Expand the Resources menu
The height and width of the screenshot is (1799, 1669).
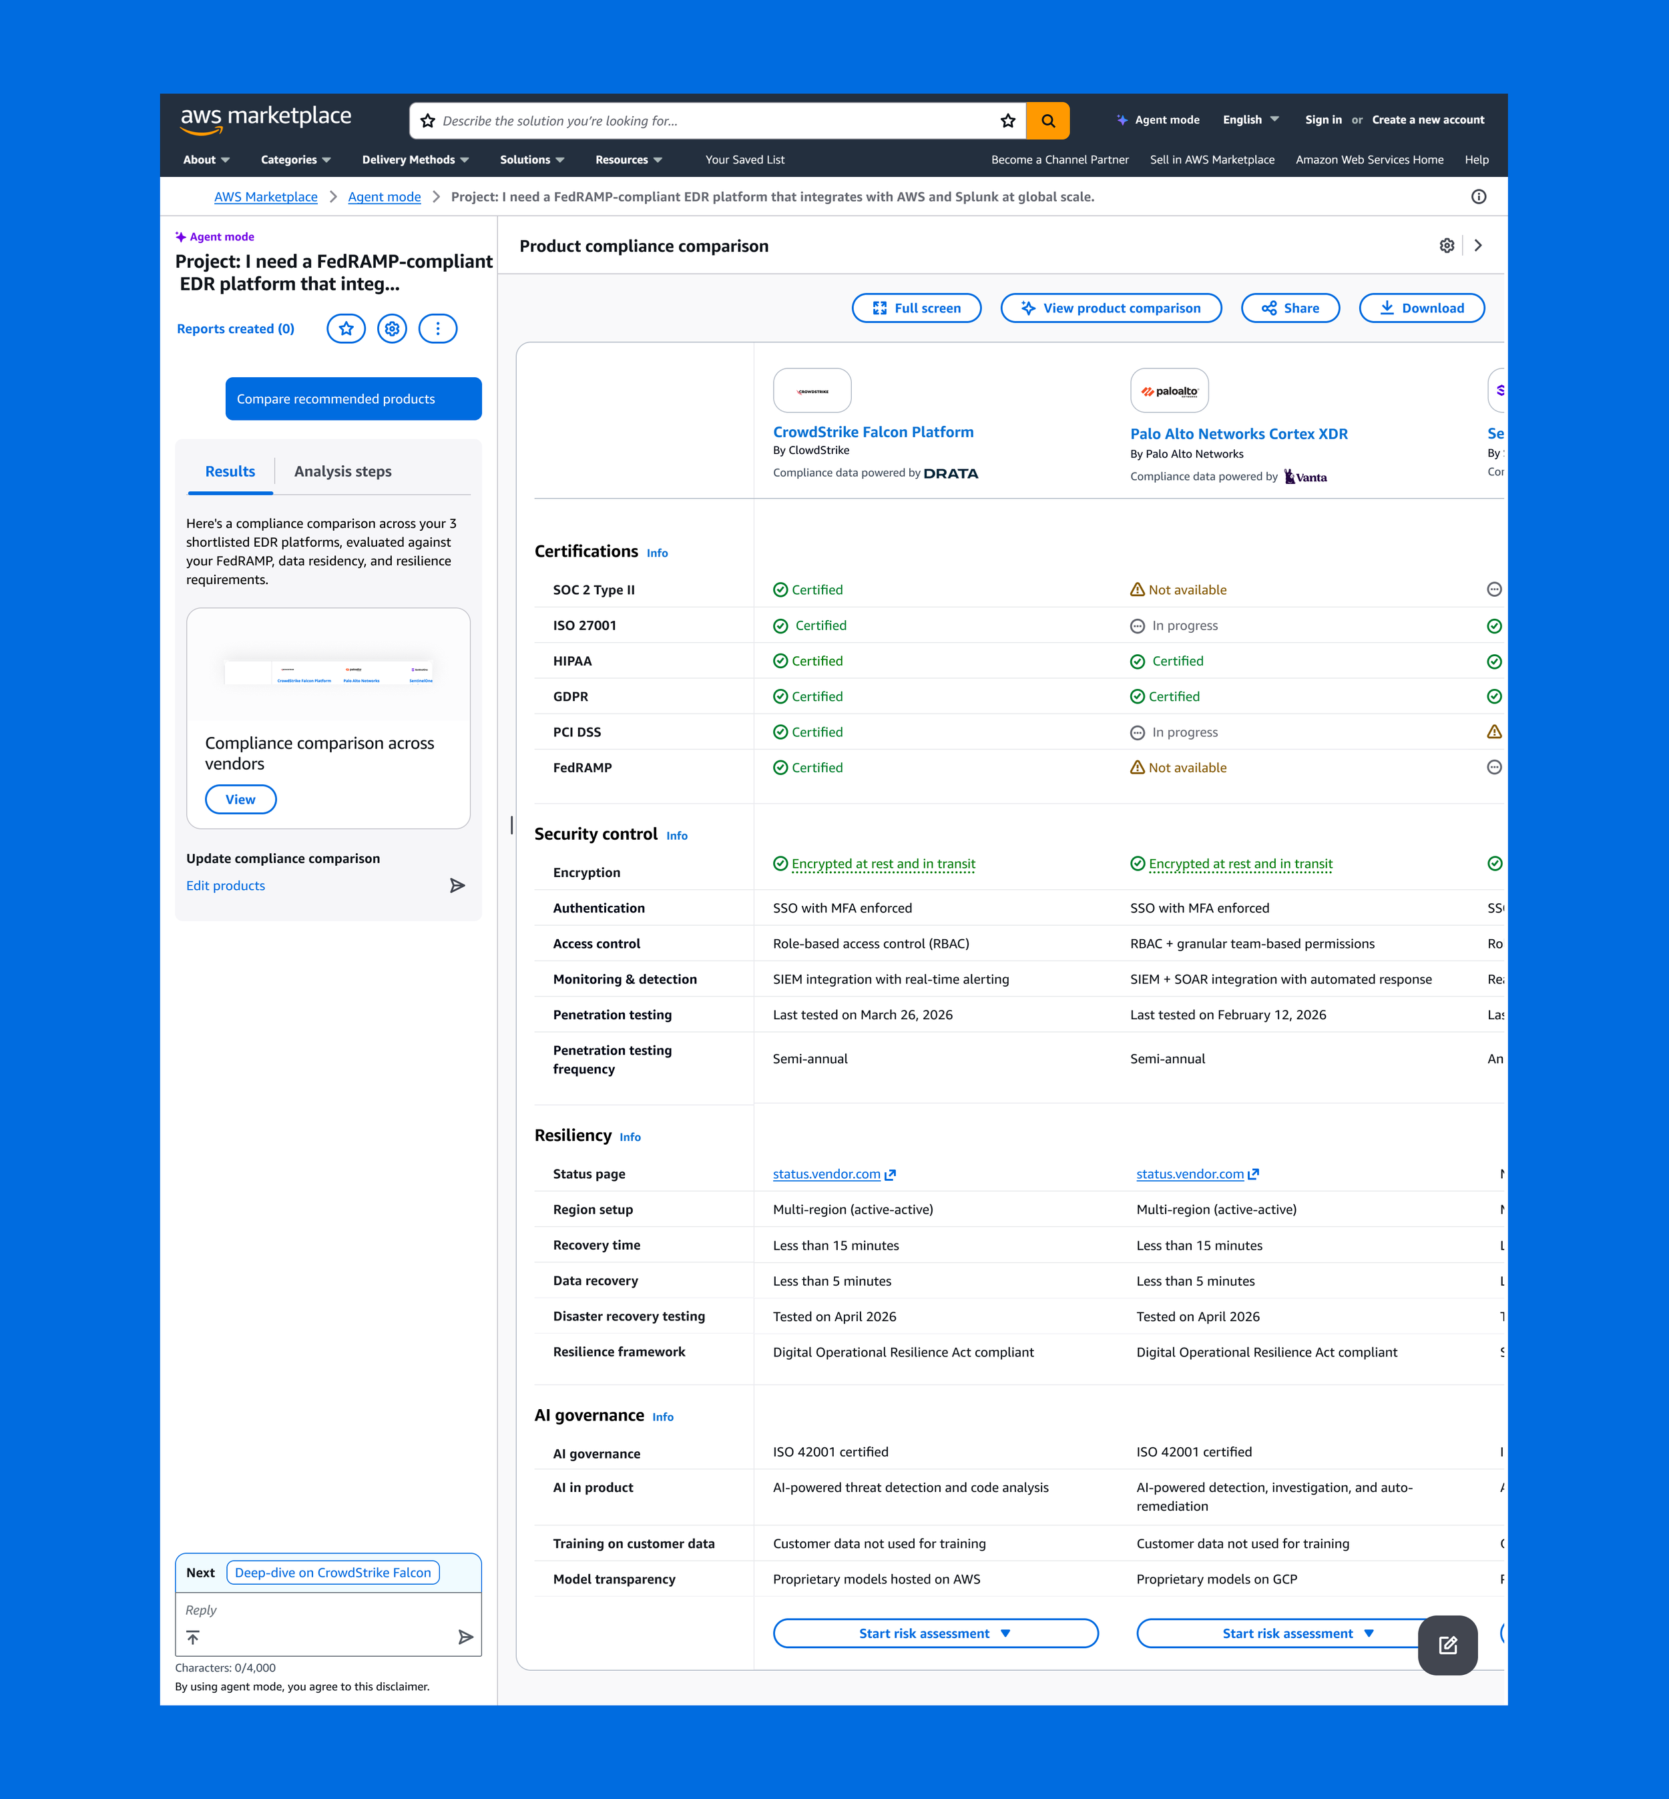[x=629, y=160]
